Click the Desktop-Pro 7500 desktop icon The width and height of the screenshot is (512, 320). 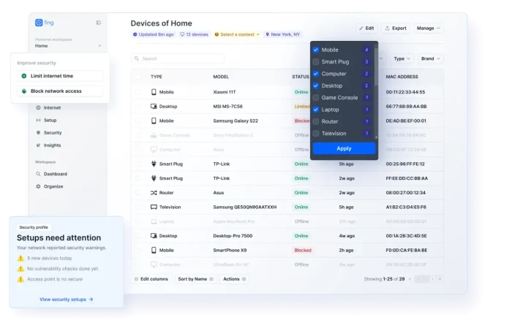(x=154, y=236)
